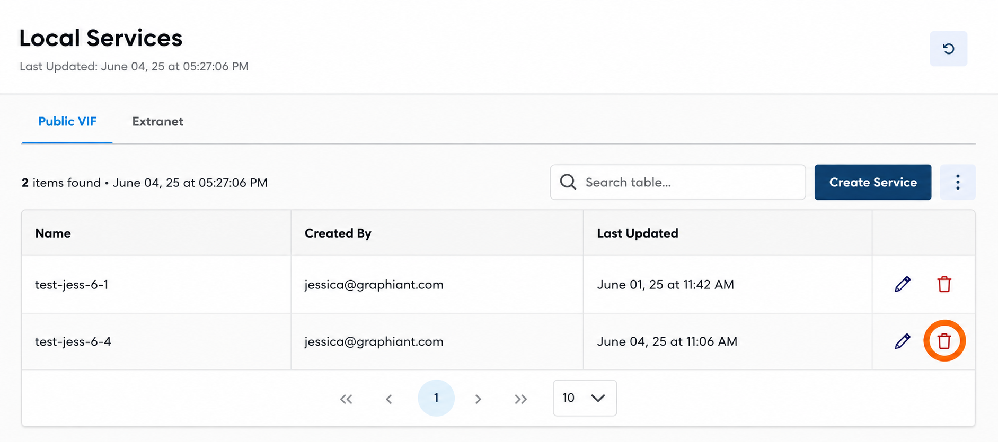Viewport: 998px width, 442px height.
Task: Click jessica@graphiant.com in the test-jess-6-4 row
Action: tap(374, 341)
